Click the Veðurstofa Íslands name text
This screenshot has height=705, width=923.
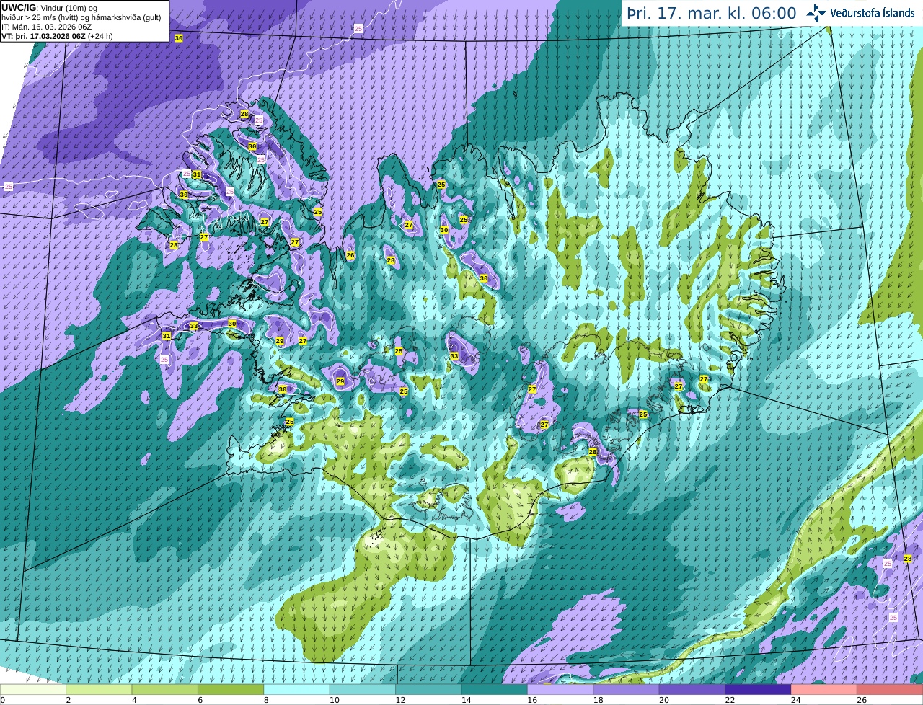click(873, 13)
